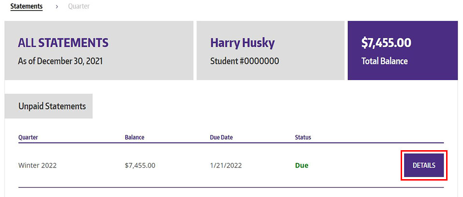Open the $7,455.00 Total Balance panel

pos(402,50)
